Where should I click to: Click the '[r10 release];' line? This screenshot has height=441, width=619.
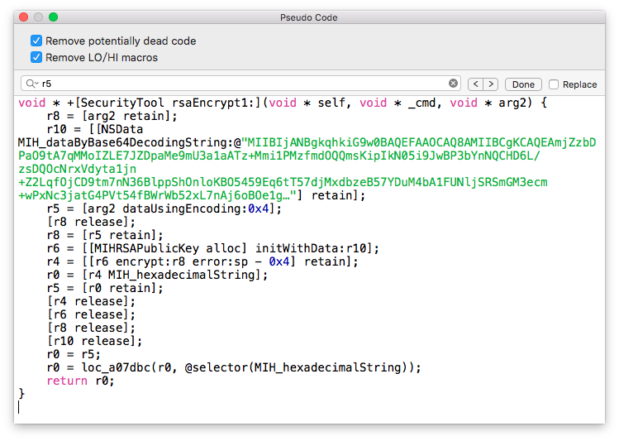pos(95,341)
